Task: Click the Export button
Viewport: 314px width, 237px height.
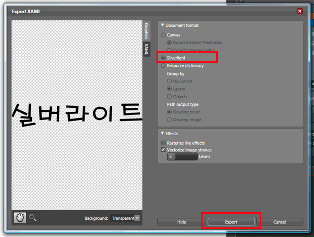Action: [x=231, y=222]
